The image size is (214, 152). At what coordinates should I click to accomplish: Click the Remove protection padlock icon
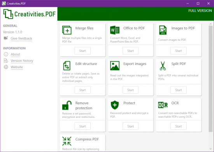(x=67, y=105)
